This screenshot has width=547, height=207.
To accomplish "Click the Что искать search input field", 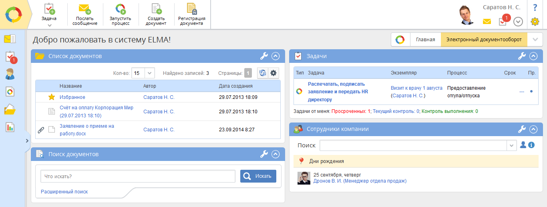I will (138, 176).
